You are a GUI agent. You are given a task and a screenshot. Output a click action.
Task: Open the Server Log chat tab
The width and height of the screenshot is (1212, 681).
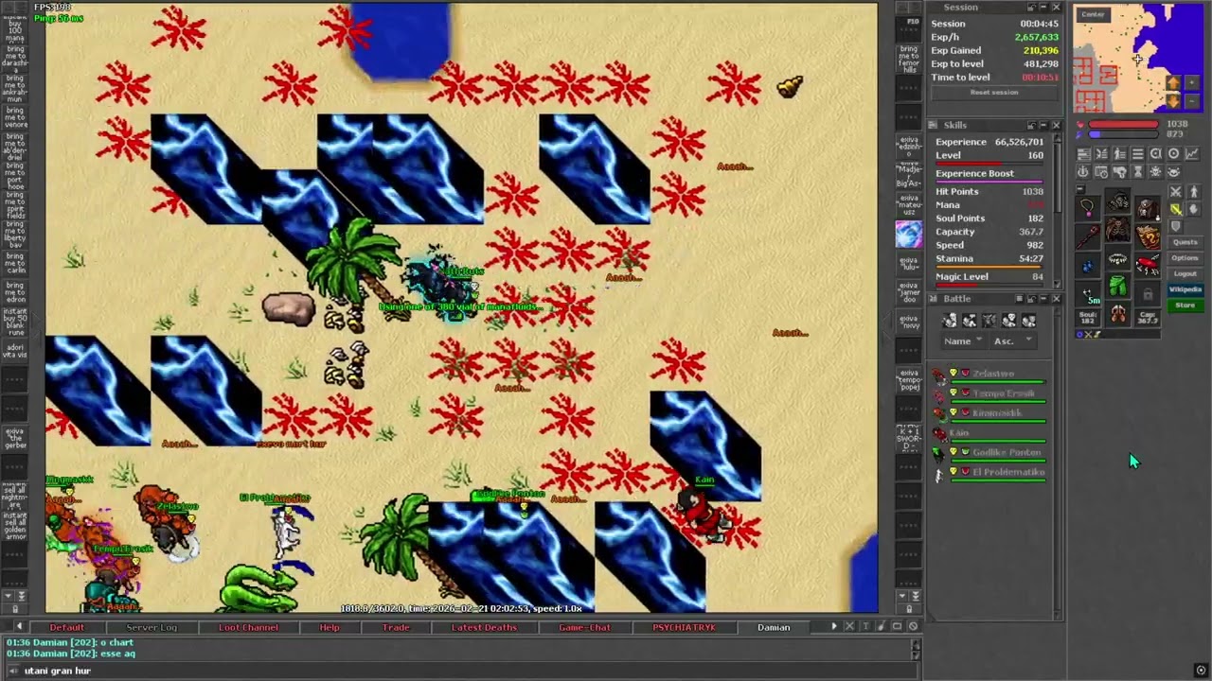pyautogui.click(x=151, y=627)
